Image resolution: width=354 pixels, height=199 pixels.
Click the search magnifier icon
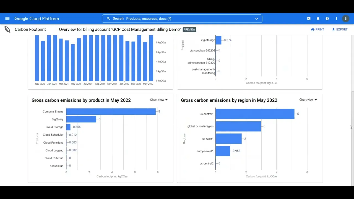(x=108, y=19)
